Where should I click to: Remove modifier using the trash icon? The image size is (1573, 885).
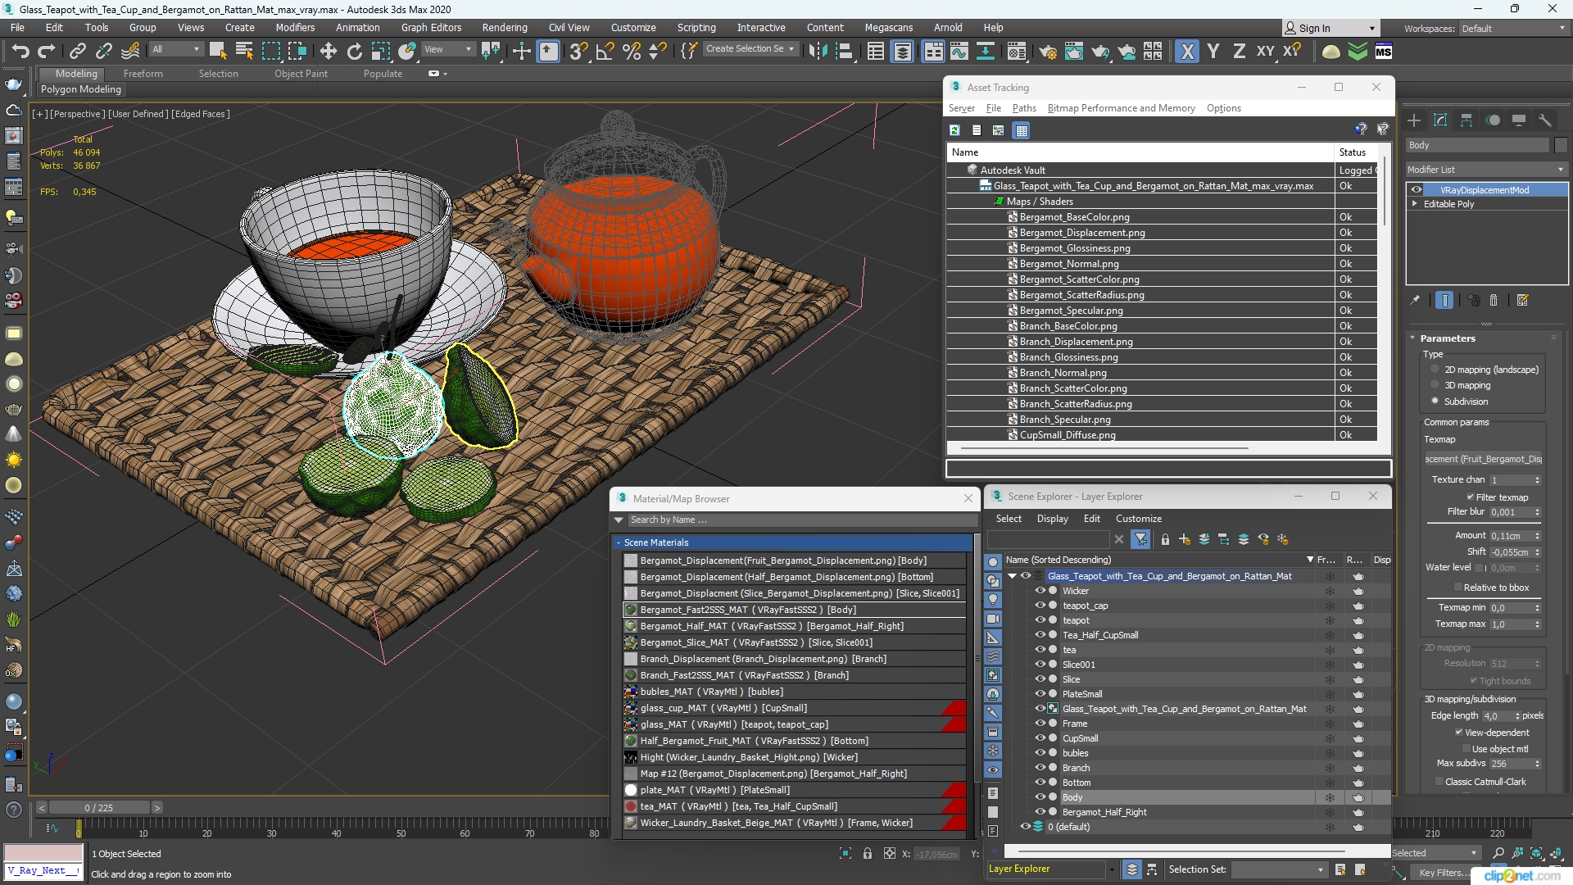(x=1494, y=301)
